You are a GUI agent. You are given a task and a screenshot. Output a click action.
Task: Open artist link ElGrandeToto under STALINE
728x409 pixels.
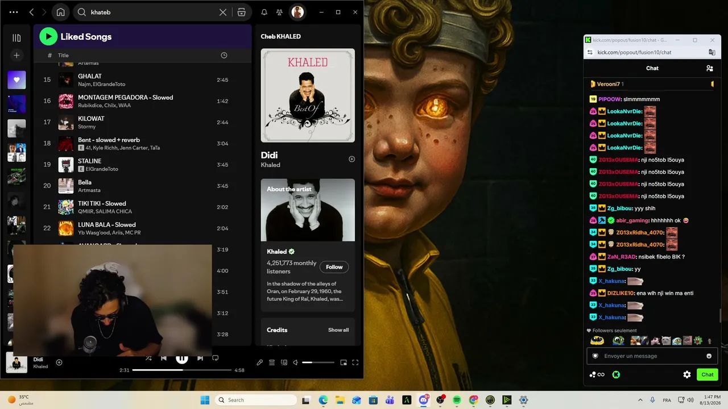tap(102, 169)
